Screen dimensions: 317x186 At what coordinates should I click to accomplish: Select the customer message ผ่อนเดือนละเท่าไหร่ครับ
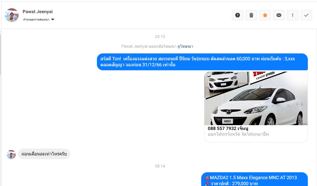click(44, 154)
